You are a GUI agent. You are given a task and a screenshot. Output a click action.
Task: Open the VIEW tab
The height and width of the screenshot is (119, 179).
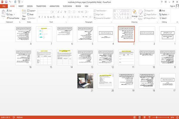[87, 6]
